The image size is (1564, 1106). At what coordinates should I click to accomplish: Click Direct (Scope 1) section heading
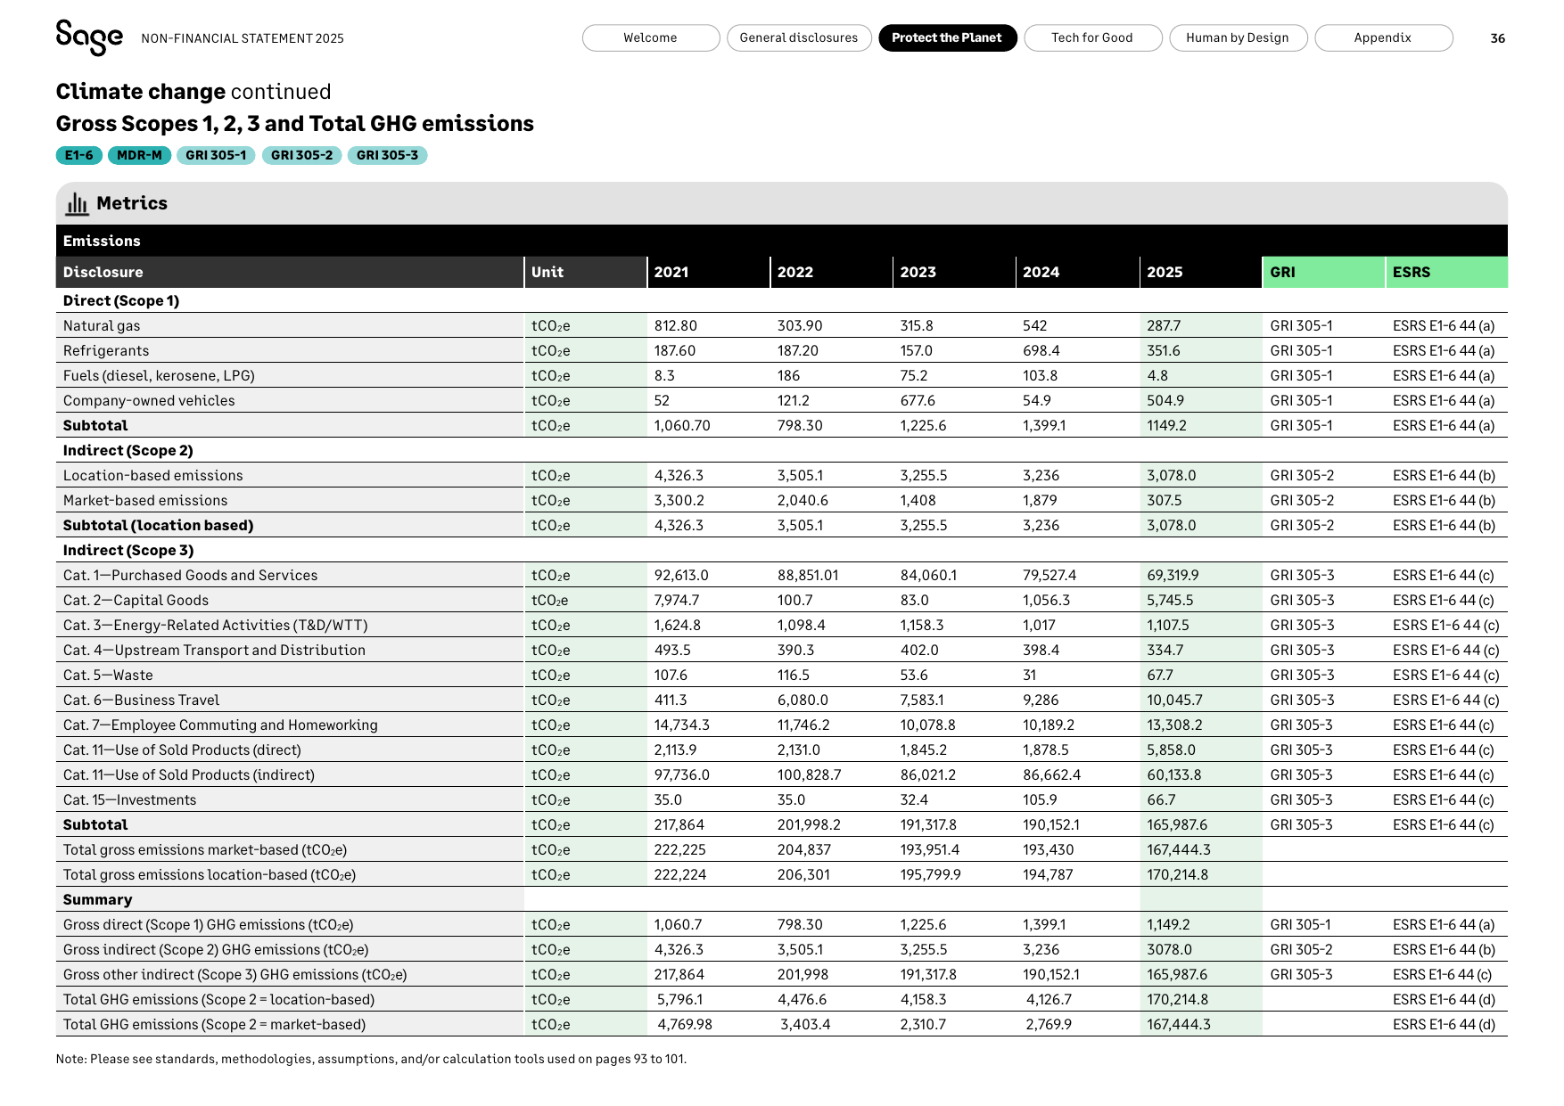tap(121, 301)
